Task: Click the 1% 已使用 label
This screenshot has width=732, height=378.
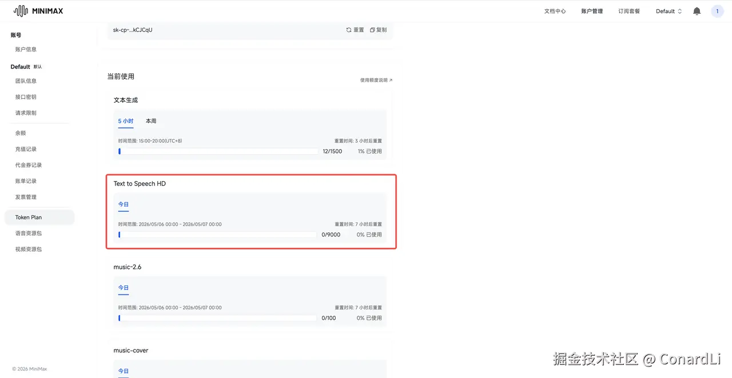Action: point(370,151)
